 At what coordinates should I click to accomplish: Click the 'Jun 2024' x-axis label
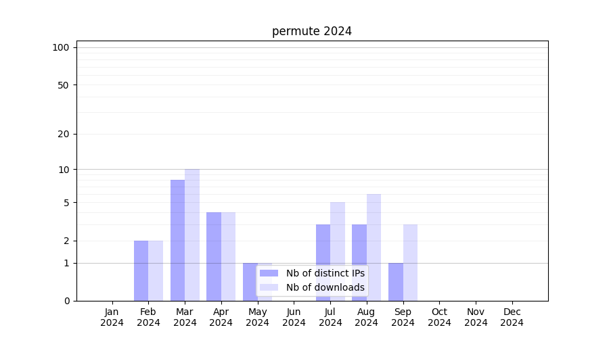[294, 317]
